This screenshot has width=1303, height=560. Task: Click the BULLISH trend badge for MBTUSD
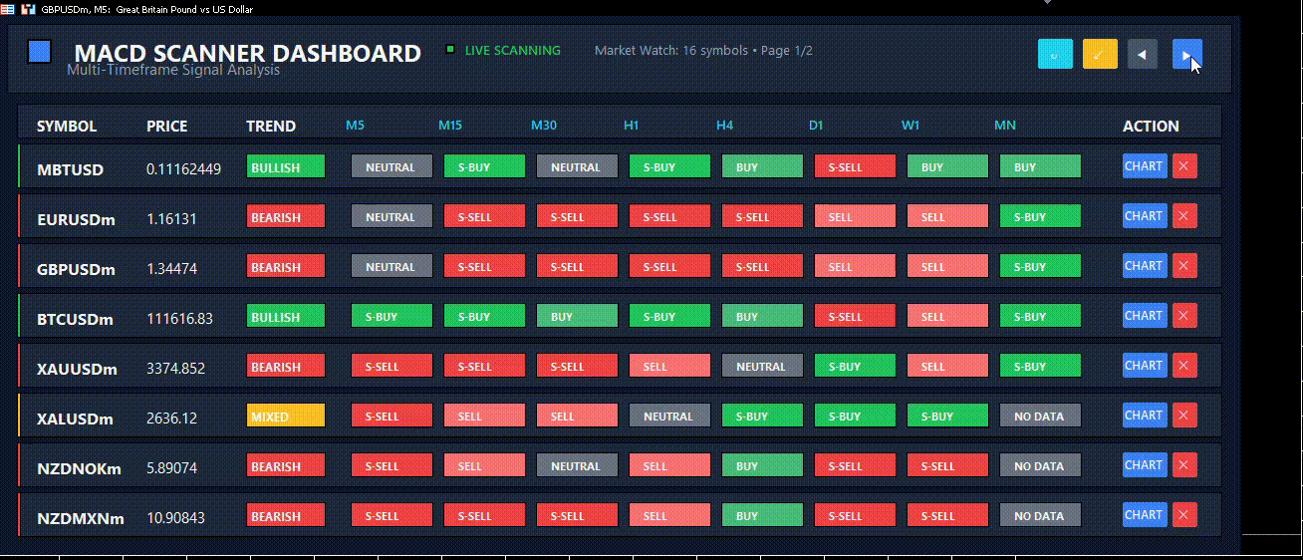click(286, 166)
